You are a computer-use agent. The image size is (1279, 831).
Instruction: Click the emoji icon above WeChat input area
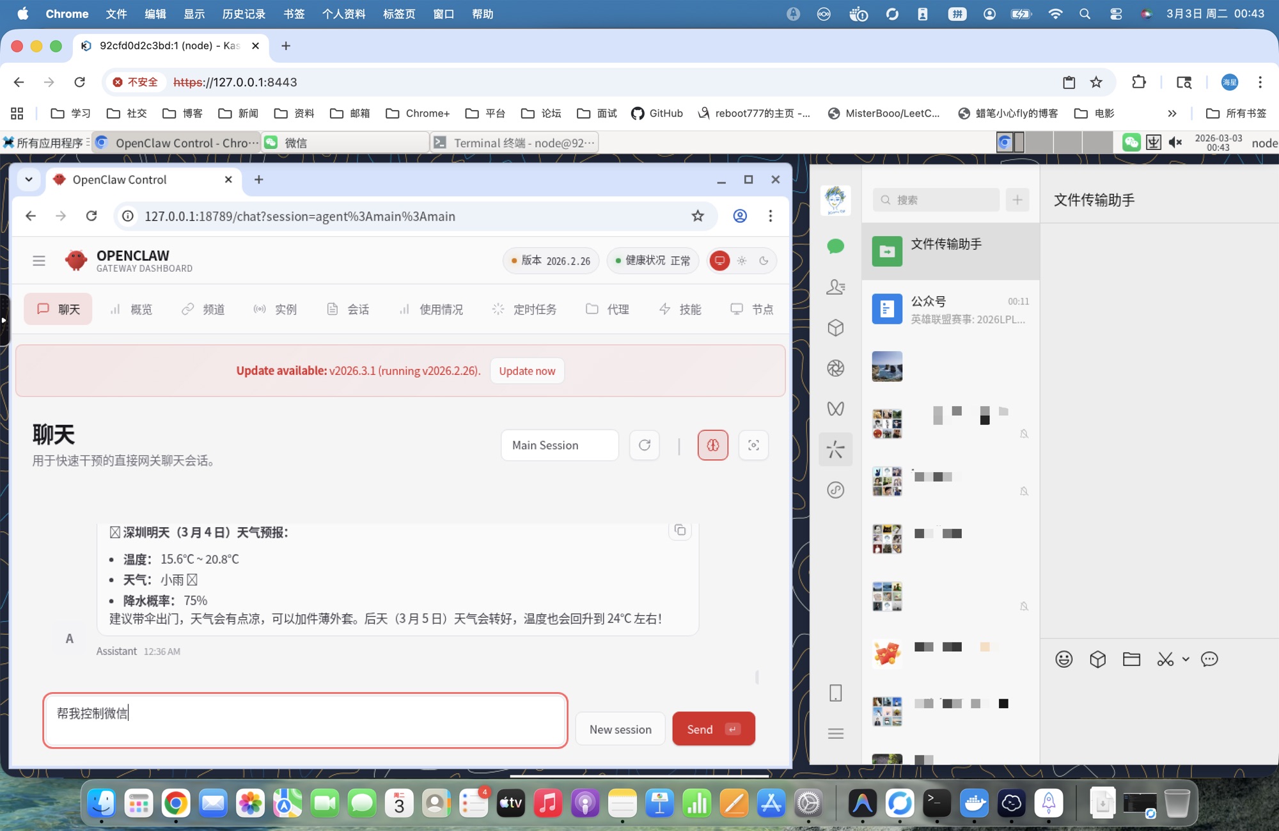(1063, 659)
